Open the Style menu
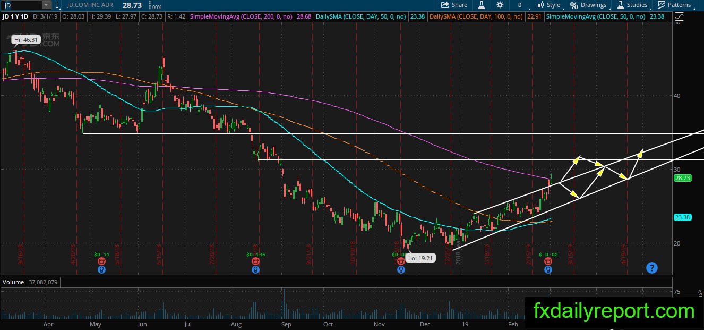The width and height of the screenshot is (704, 330). [x=549, y=5]
